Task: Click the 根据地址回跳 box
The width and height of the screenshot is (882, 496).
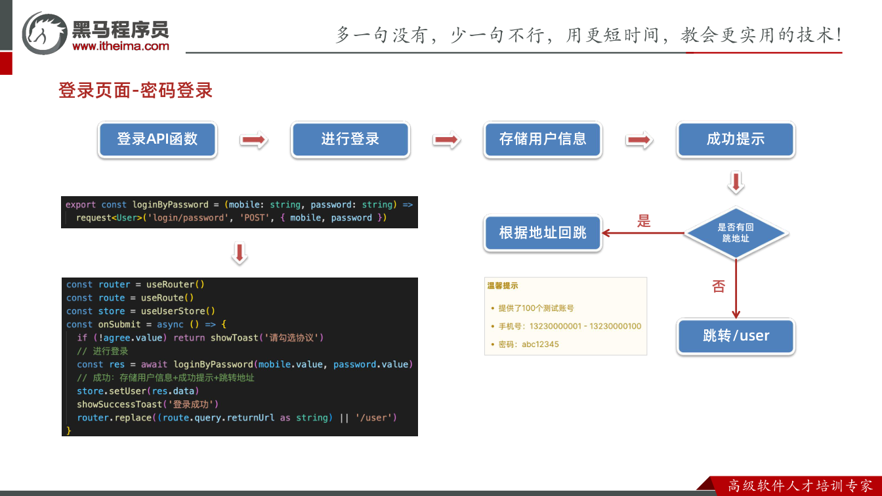Action: coord(543,233)
